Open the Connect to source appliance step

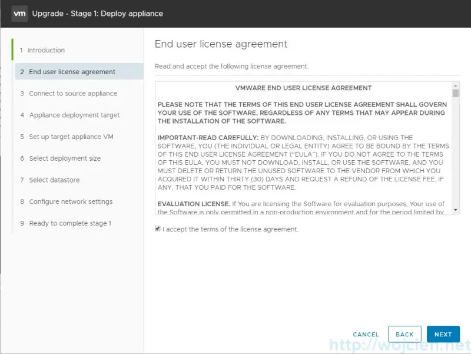72,93
